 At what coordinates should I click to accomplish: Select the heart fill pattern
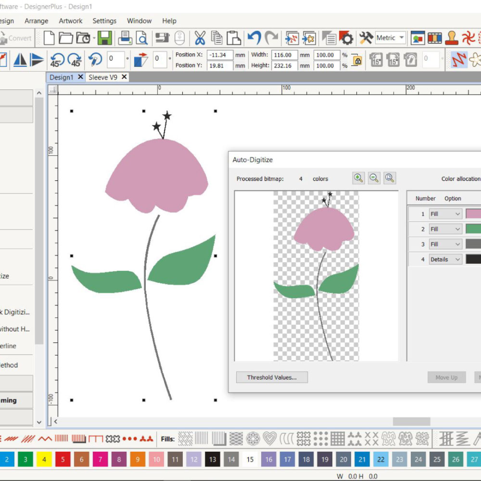270,439
